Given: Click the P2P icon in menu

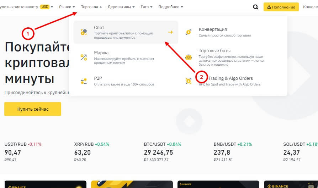Looking at the screenshot, I should pyautogui.click(x=84, y=81).
